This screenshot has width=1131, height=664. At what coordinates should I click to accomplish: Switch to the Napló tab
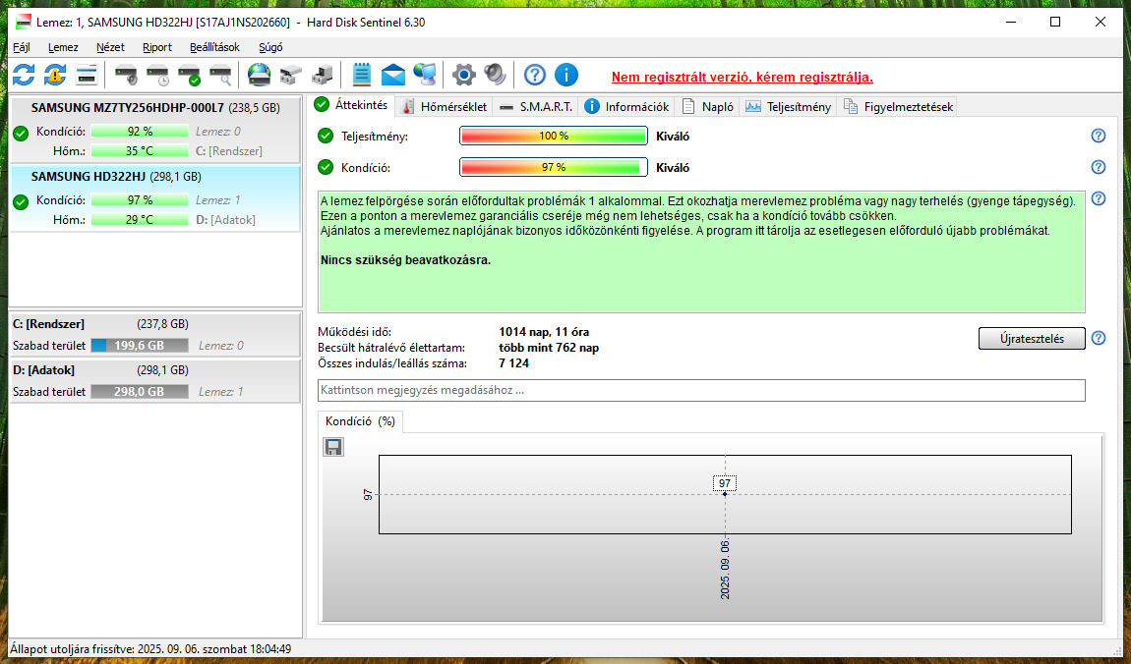[x=707, y=107]
